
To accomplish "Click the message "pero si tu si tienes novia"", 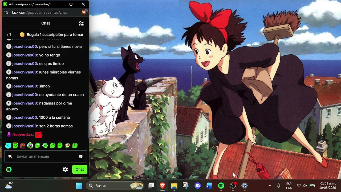I will [60, 46].
